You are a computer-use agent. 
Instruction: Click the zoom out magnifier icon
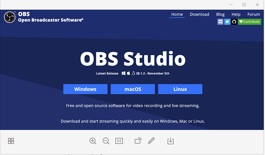point(106,141)
